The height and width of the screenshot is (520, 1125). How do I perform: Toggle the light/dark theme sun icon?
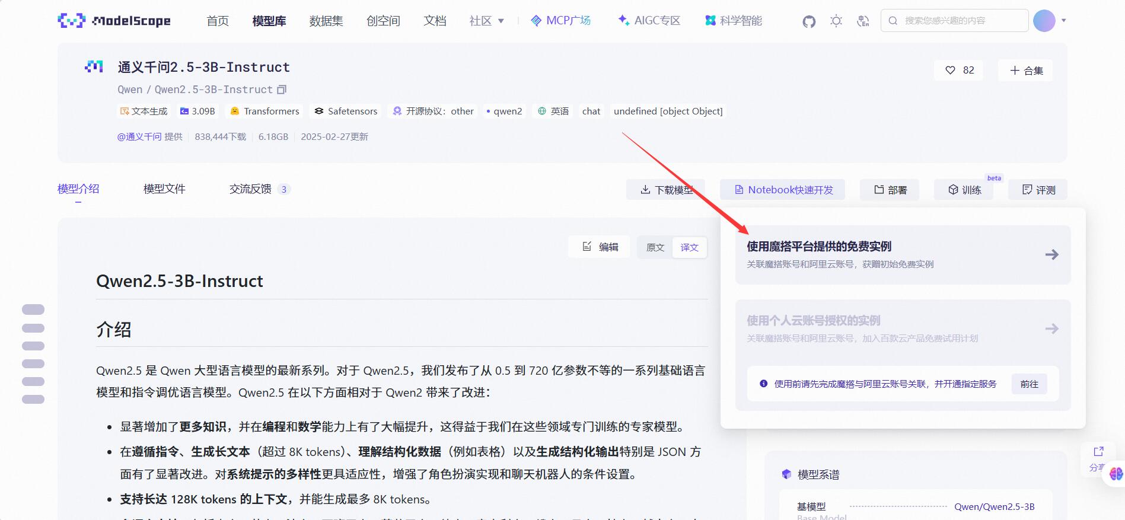[x=836, y=21]
